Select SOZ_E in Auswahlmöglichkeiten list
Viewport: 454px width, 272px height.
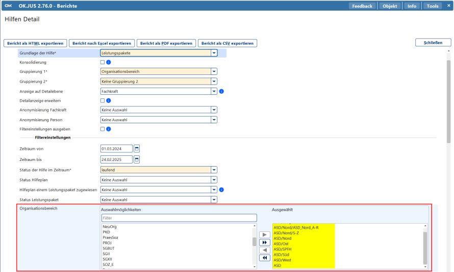coord(108,264)
